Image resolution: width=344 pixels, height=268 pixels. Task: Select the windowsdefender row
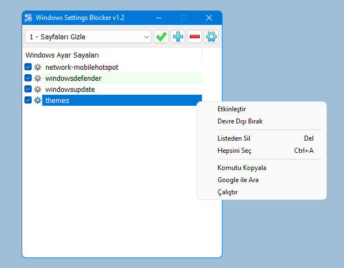(x=122, y=78)
